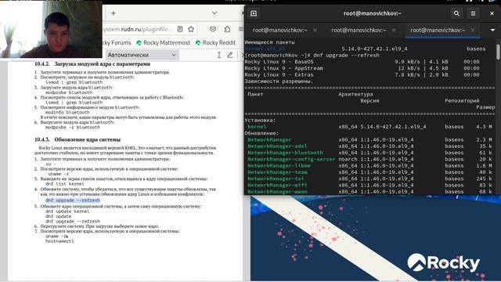Viewport: 501px width, 282px height.
Task: Click the 'NetworkManager-wifi' package row
Action: pos(369,185)
